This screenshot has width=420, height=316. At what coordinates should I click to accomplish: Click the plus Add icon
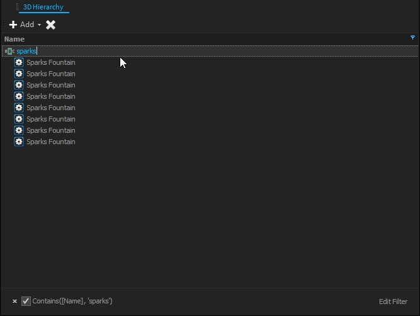pyautogui.click(x=13, y=25)
